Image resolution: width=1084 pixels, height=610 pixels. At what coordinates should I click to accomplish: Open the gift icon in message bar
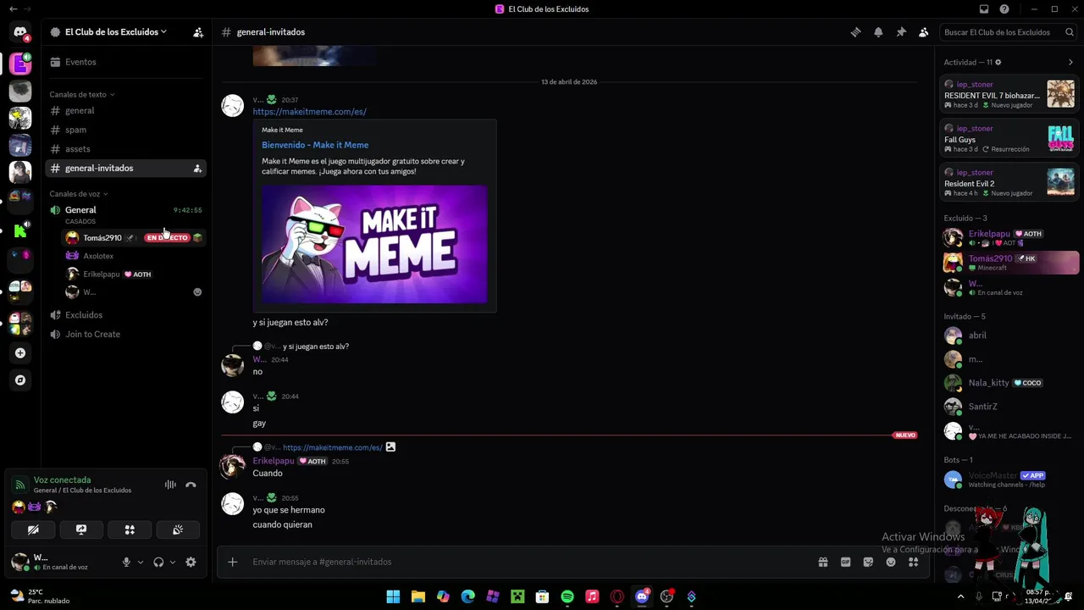coord(822,562)
